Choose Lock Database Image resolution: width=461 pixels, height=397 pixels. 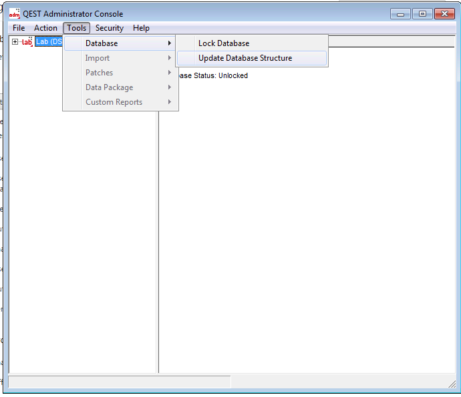(x=224, y=43)
